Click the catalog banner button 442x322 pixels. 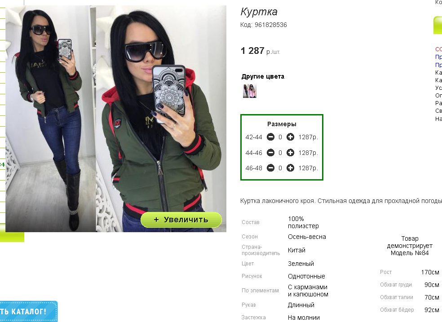tap(28, 312)
